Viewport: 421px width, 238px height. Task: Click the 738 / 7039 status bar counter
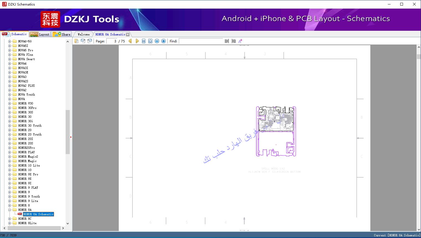click(9, 235)
